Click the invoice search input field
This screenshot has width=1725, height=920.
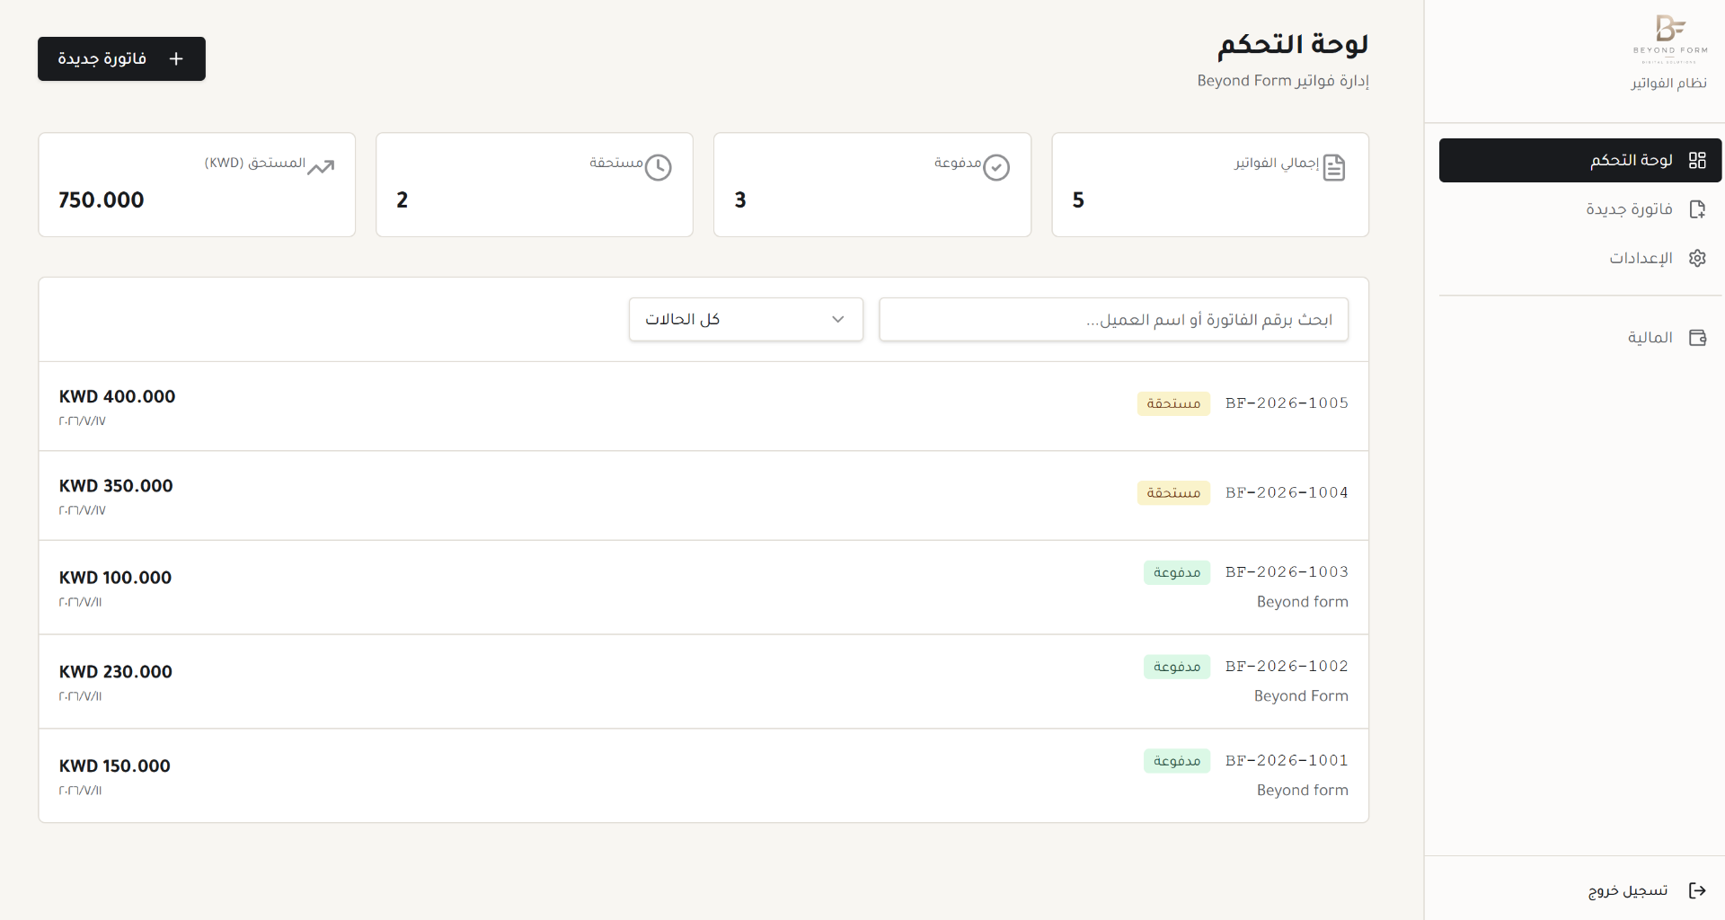[1113, 320]
